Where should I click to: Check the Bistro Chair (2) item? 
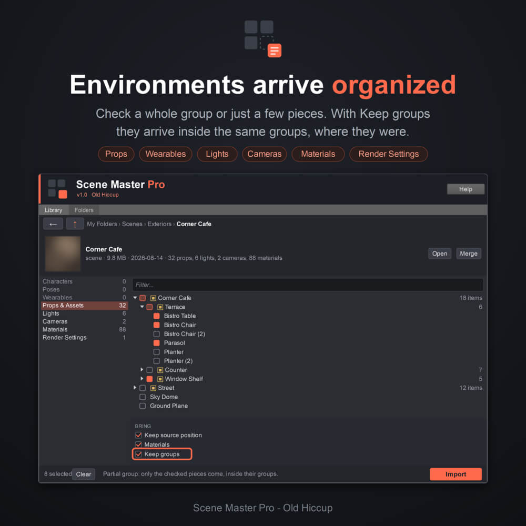[x=156, y=334]
